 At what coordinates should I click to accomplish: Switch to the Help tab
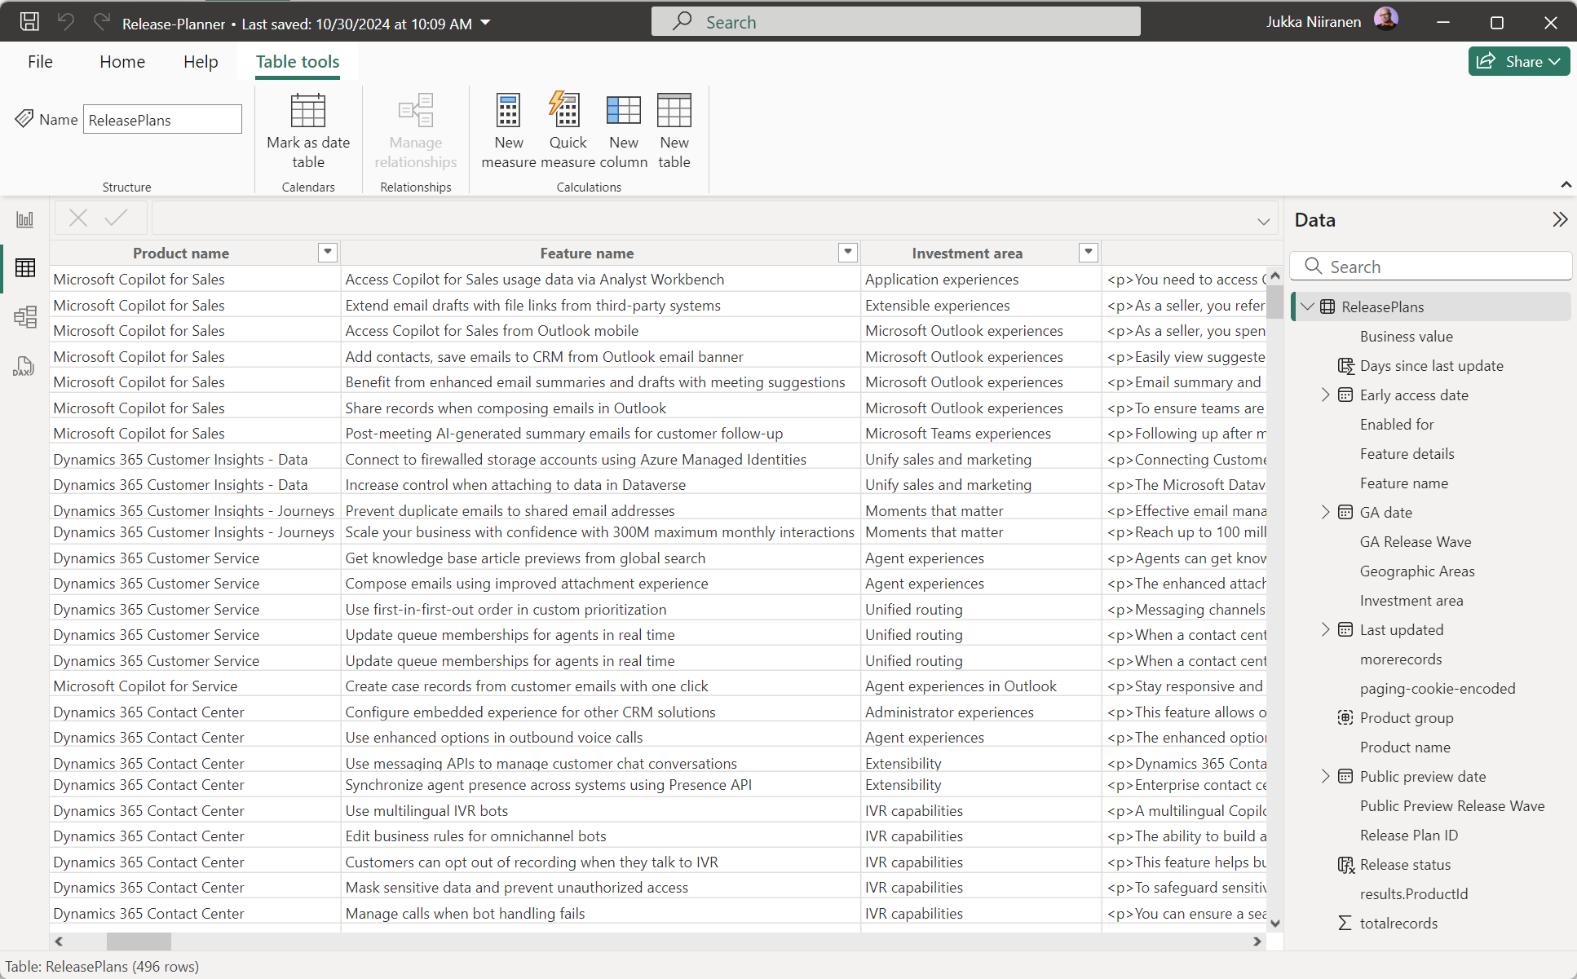[x=201, y=62]
